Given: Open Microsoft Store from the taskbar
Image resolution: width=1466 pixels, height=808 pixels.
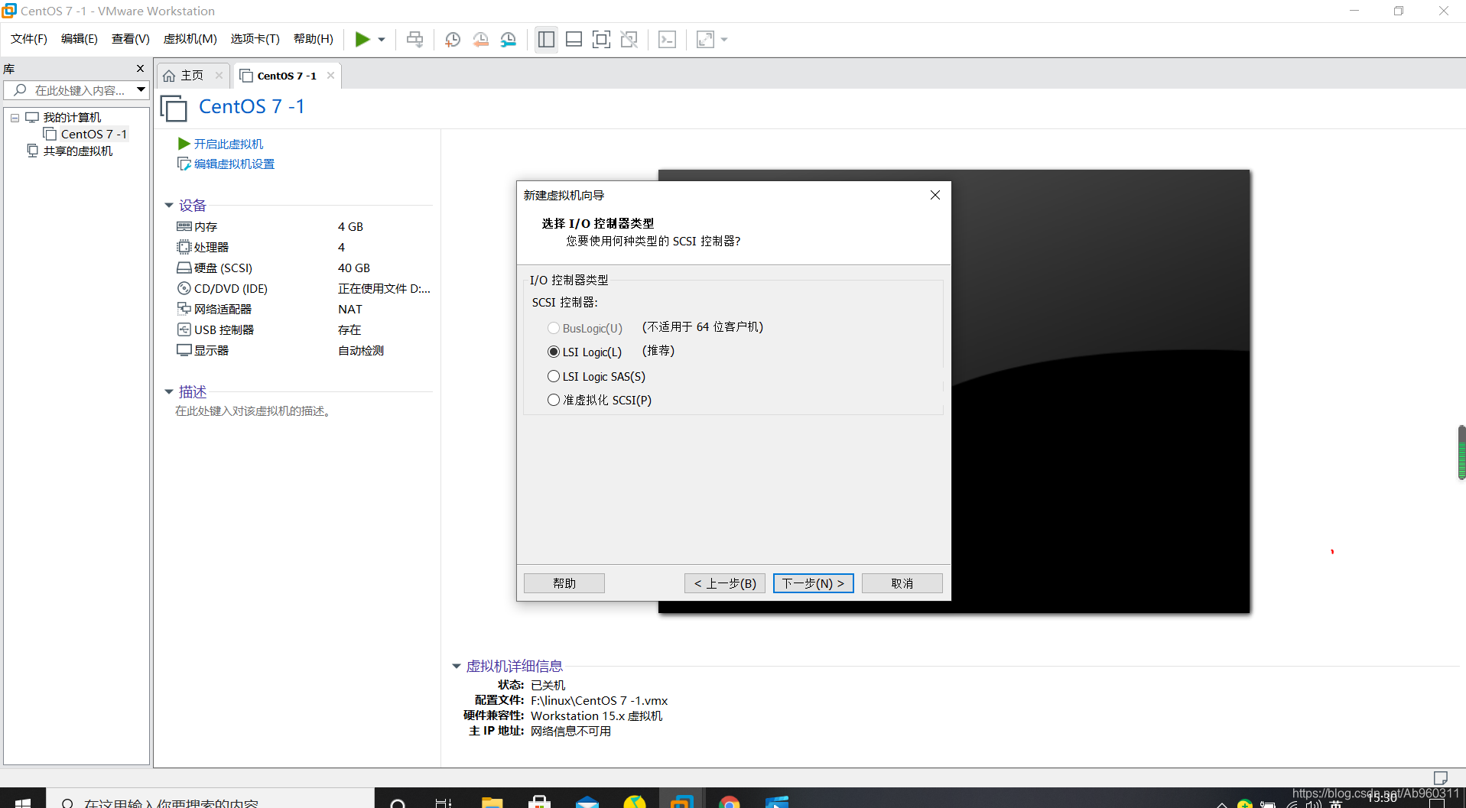Looking at the screenshot, I should [540, 802].
